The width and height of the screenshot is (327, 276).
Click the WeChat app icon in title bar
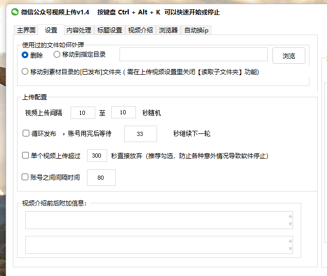[x=15, y=12]
